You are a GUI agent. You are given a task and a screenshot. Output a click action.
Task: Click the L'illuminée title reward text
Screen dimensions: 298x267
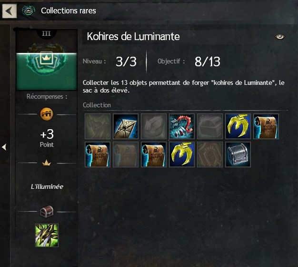[x=47, y=187]
